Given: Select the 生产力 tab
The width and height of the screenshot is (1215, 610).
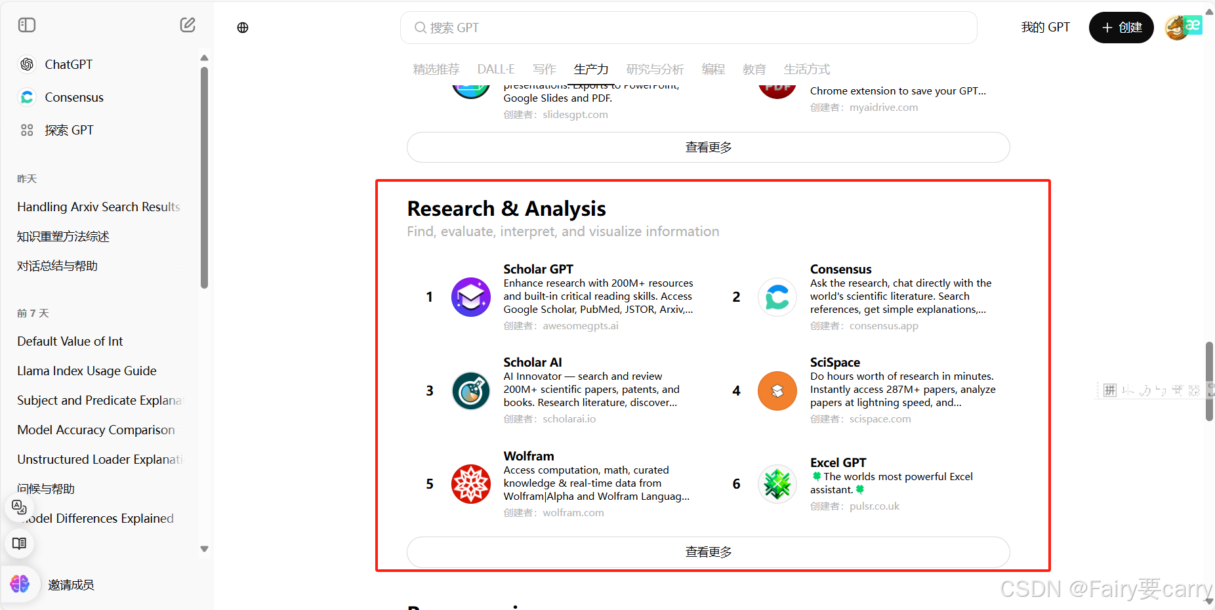Looking at the screenshot, I should coord(591,70).
